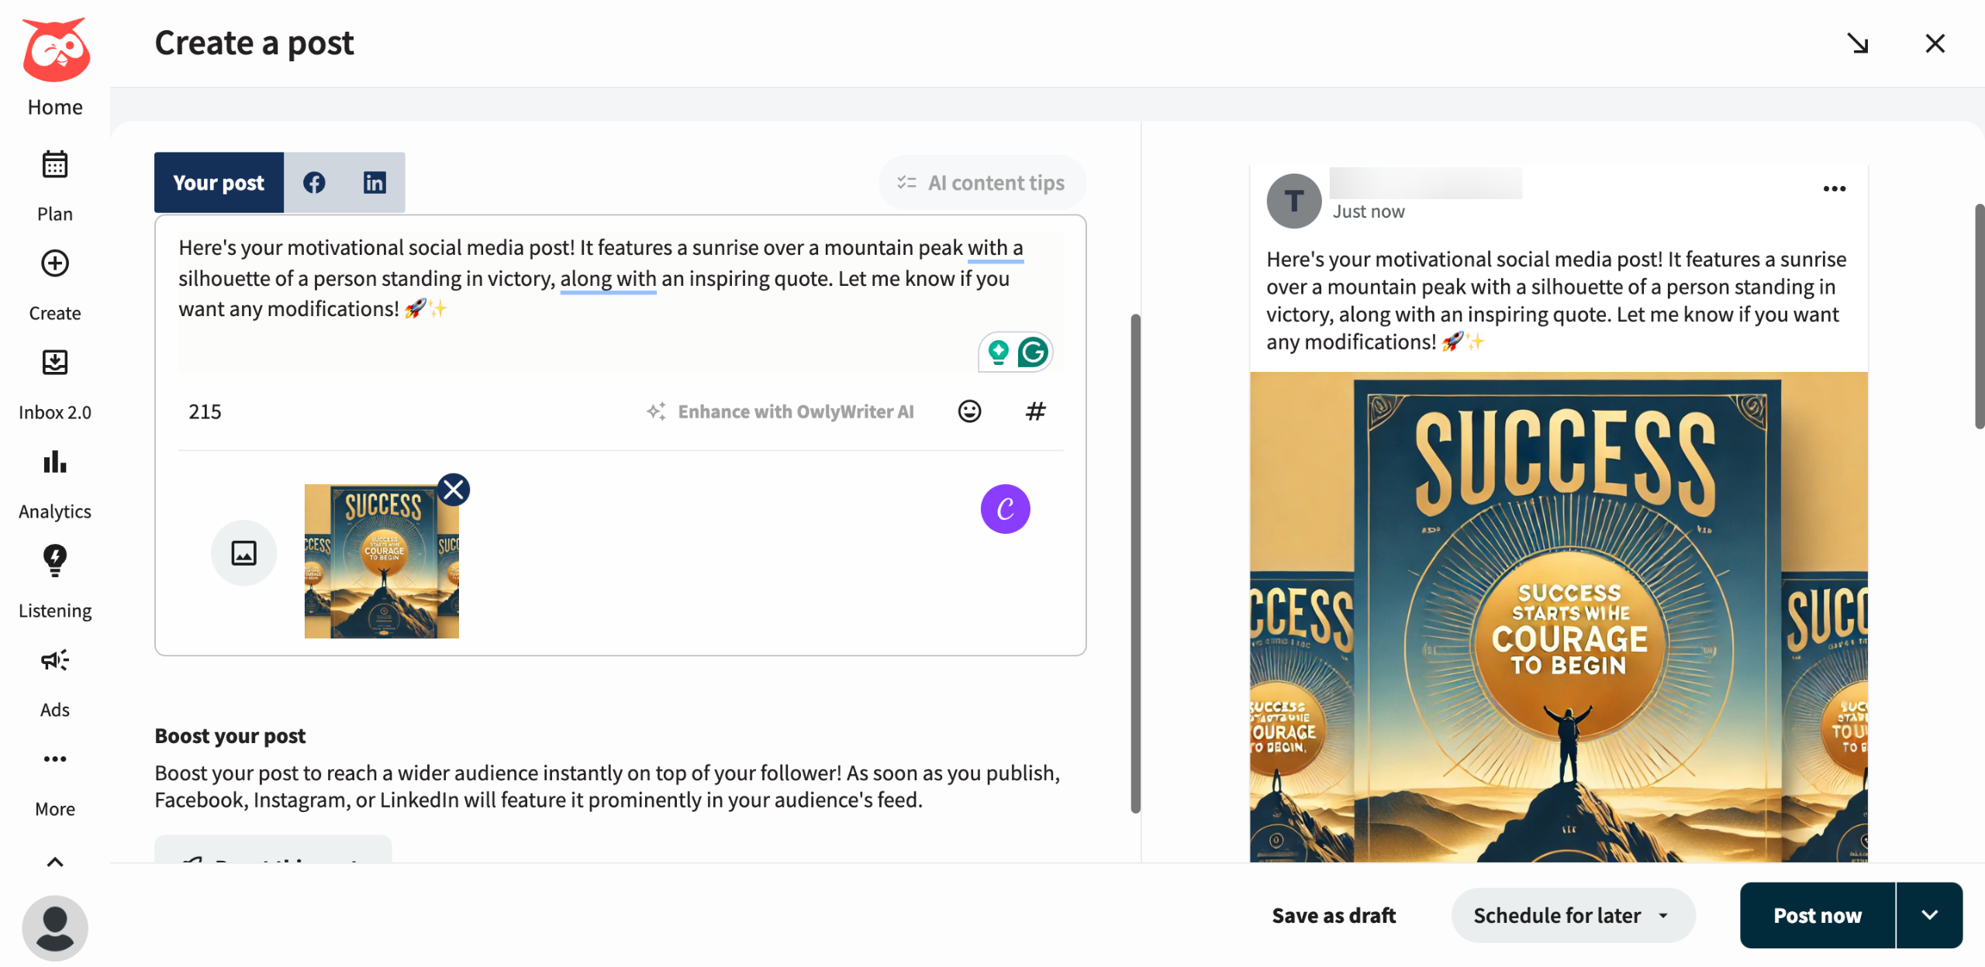Click Save as draft

(1334, 915)
